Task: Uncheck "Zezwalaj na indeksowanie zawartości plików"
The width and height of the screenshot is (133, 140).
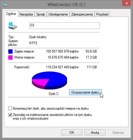Action: tap(10, 115)
